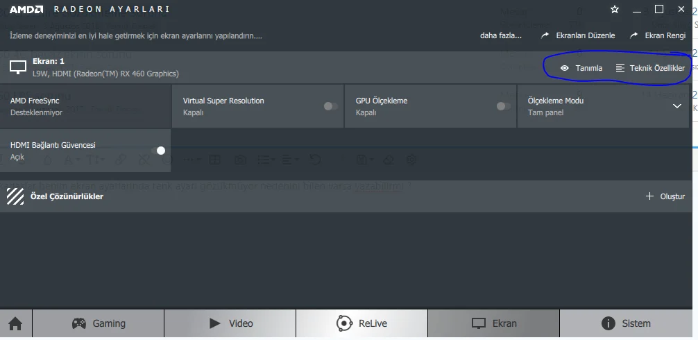
Task: Select the Ekran tab
Action: (494, 323)
